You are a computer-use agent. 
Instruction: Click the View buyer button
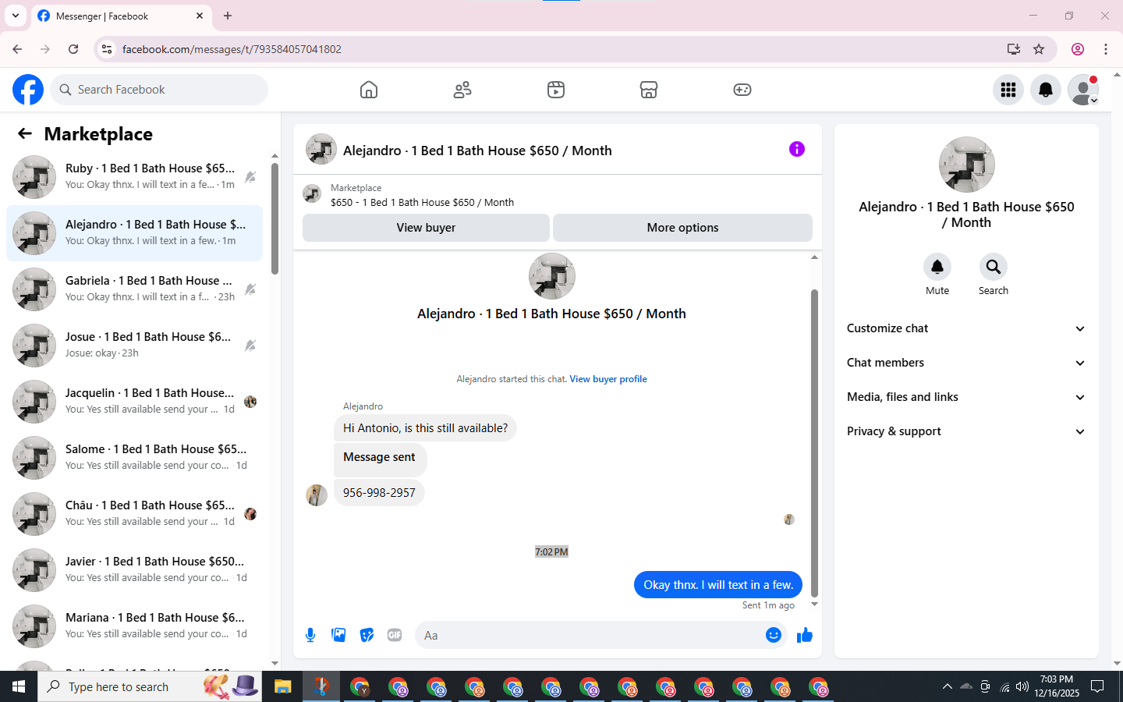pyautogui.click(x=426, y=228)
